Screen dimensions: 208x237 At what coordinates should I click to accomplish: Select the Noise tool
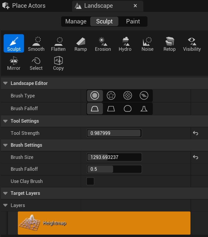tap(147, 44)
